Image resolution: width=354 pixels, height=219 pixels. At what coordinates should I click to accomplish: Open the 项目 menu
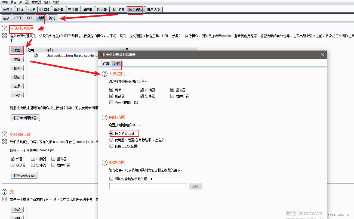13,2
